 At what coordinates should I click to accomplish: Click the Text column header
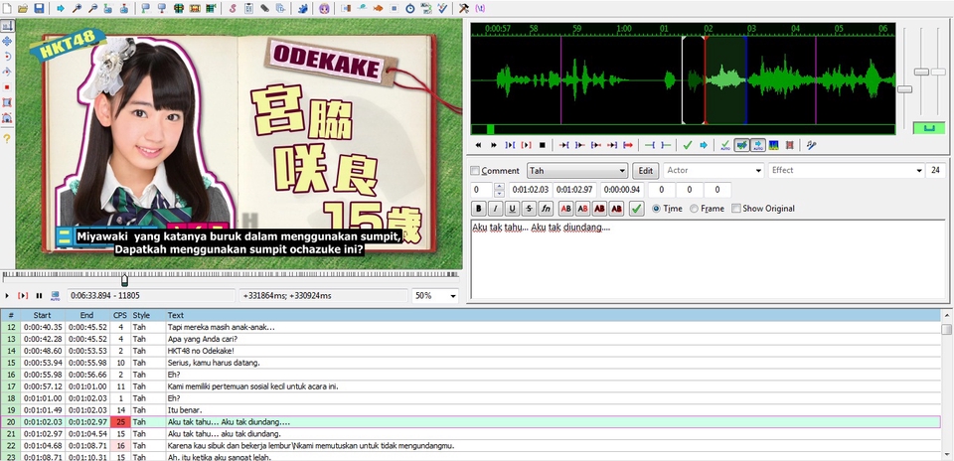(554, 315)
